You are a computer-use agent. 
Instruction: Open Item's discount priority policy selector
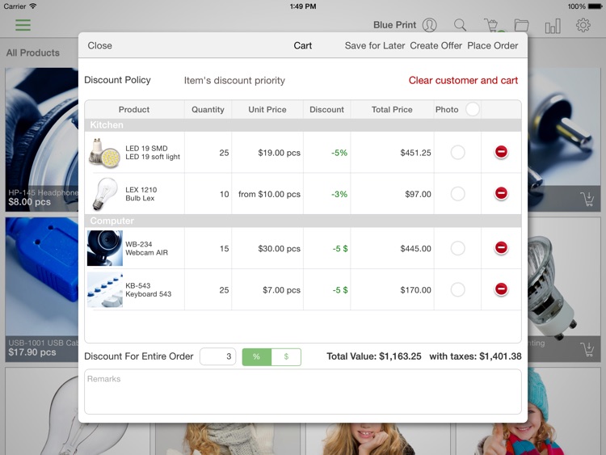(234, 80)
